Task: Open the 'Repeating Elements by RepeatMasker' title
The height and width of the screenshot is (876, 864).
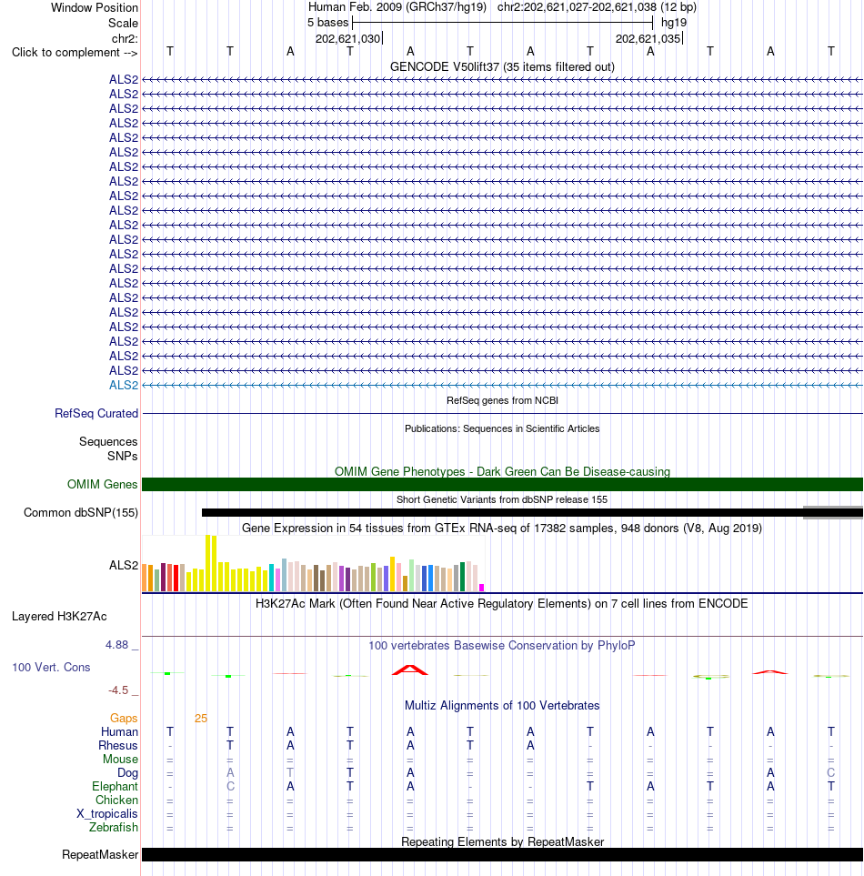Action: tap(502, 842)
